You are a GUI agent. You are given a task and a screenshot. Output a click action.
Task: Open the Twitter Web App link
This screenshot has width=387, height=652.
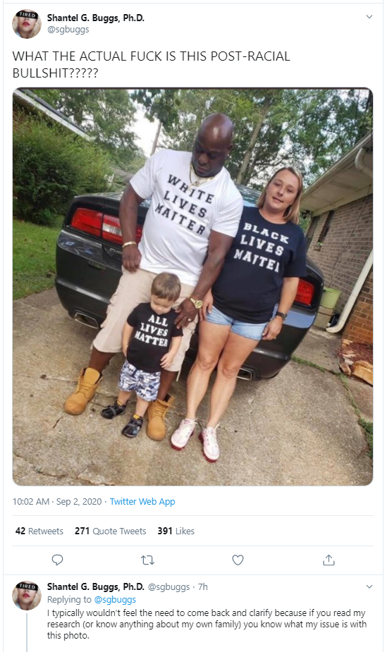[142, 501]
